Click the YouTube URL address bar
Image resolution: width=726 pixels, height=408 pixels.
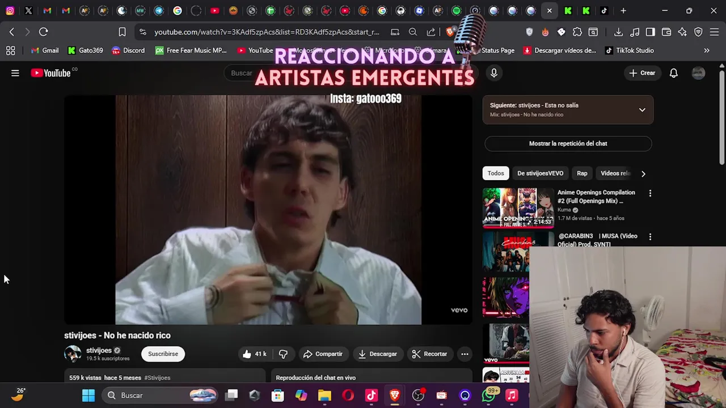[x=267, y=32]
